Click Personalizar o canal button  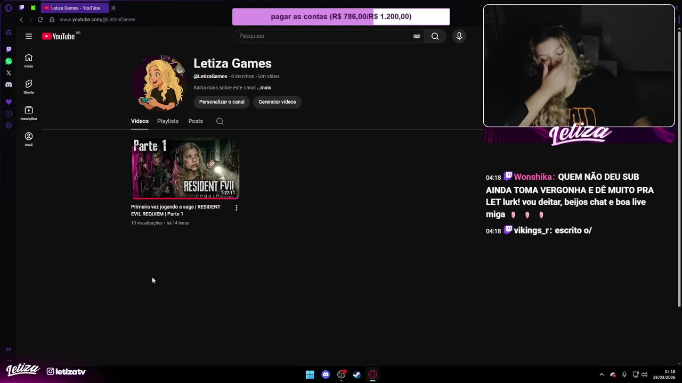click(x=222, y=102)
